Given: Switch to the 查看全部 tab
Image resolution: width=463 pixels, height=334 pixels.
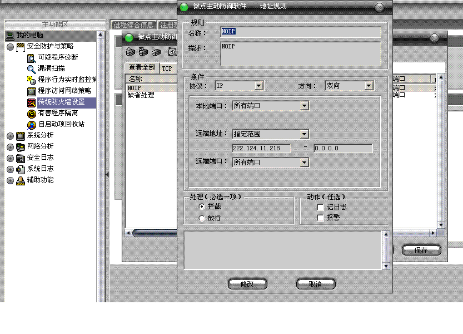Looking at the screenshot, I should 142,68.
